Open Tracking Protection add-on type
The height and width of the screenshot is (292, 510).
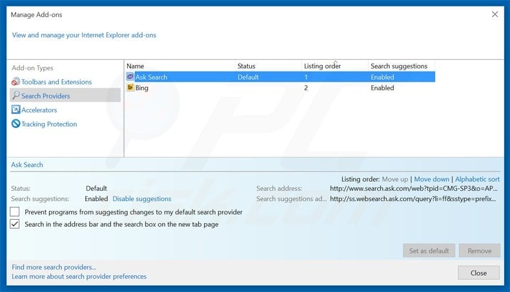(49, 124)
